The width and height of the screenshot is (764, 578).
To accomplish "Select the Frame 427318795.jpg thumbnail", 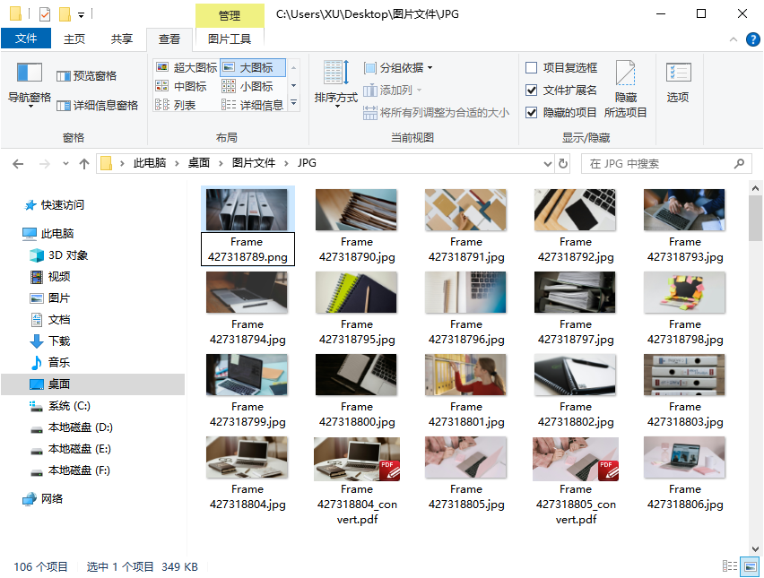I will pos(357,293).
